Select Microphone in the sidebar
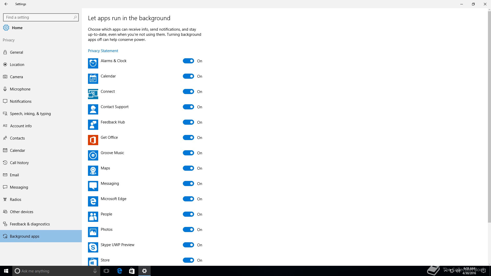Viewport: 491px width, 276px height. (41, 89)
